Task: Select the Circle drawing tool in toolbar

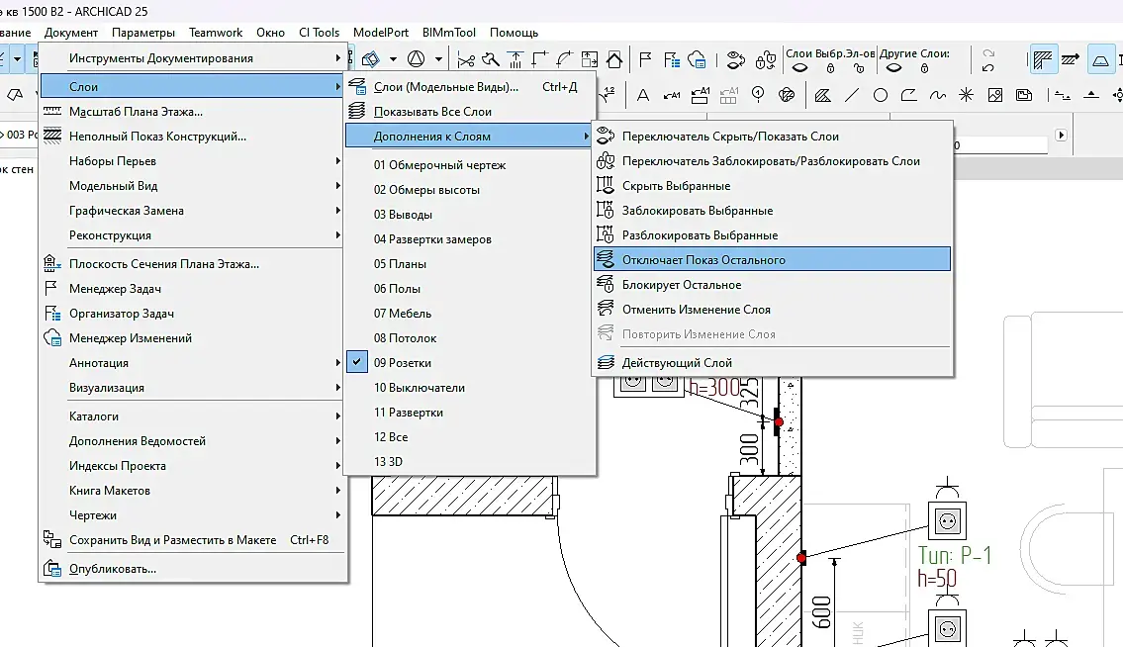Action: point(880,96)
